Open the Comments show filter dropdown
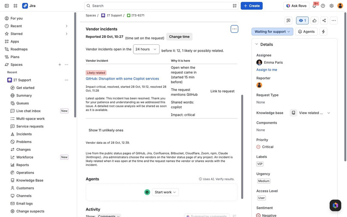Screen dimensions: 347x217 pyautogui.click(x=109, y=216)
